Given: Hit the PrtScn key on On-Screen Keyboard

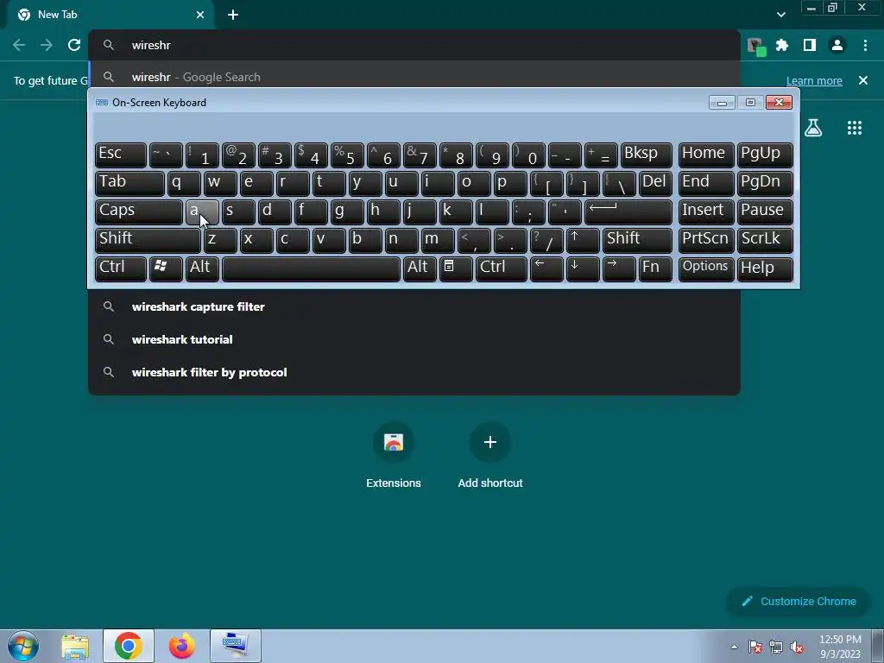Looking at the screenshot, I should click(x=706, y=240).
